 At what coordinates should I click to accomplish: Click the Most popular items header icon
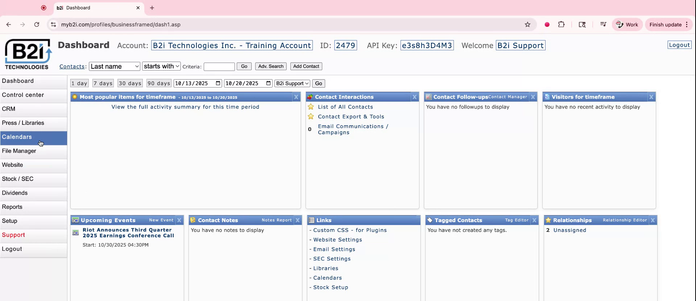tap(75, 97)
